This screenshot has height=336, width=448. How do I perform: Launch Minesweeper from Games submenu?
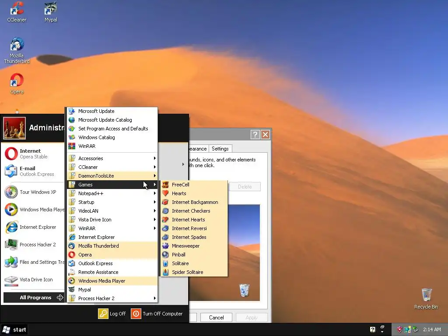tap(194, 246)
